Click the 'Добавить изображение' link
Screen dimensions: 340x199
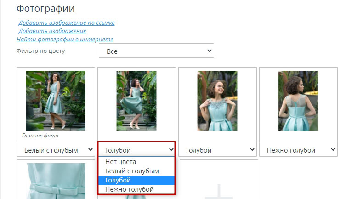point(52,31)
